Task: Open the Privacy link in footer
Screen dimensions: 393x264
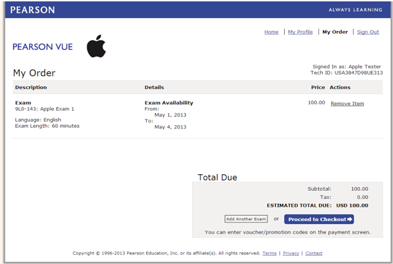Action: click(x=291, y=253)
